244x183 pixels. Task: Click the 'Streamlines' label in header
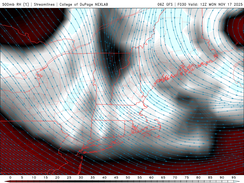(x=44, y=4)
